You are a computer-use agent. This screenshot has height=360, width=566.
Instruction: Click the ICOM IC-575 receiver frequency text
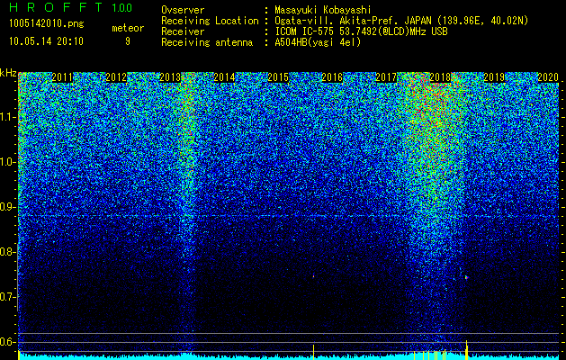[x=361, y=31]
